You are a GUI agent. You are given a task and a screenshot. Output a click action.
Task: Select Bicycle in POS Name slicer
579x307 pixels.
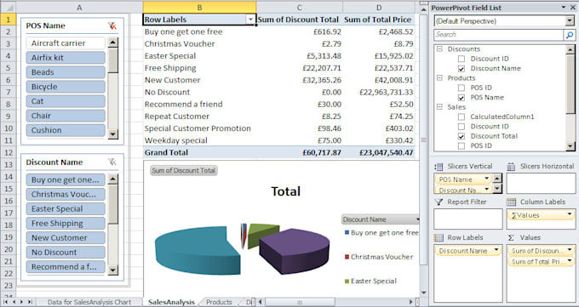(x=66, y=87)
